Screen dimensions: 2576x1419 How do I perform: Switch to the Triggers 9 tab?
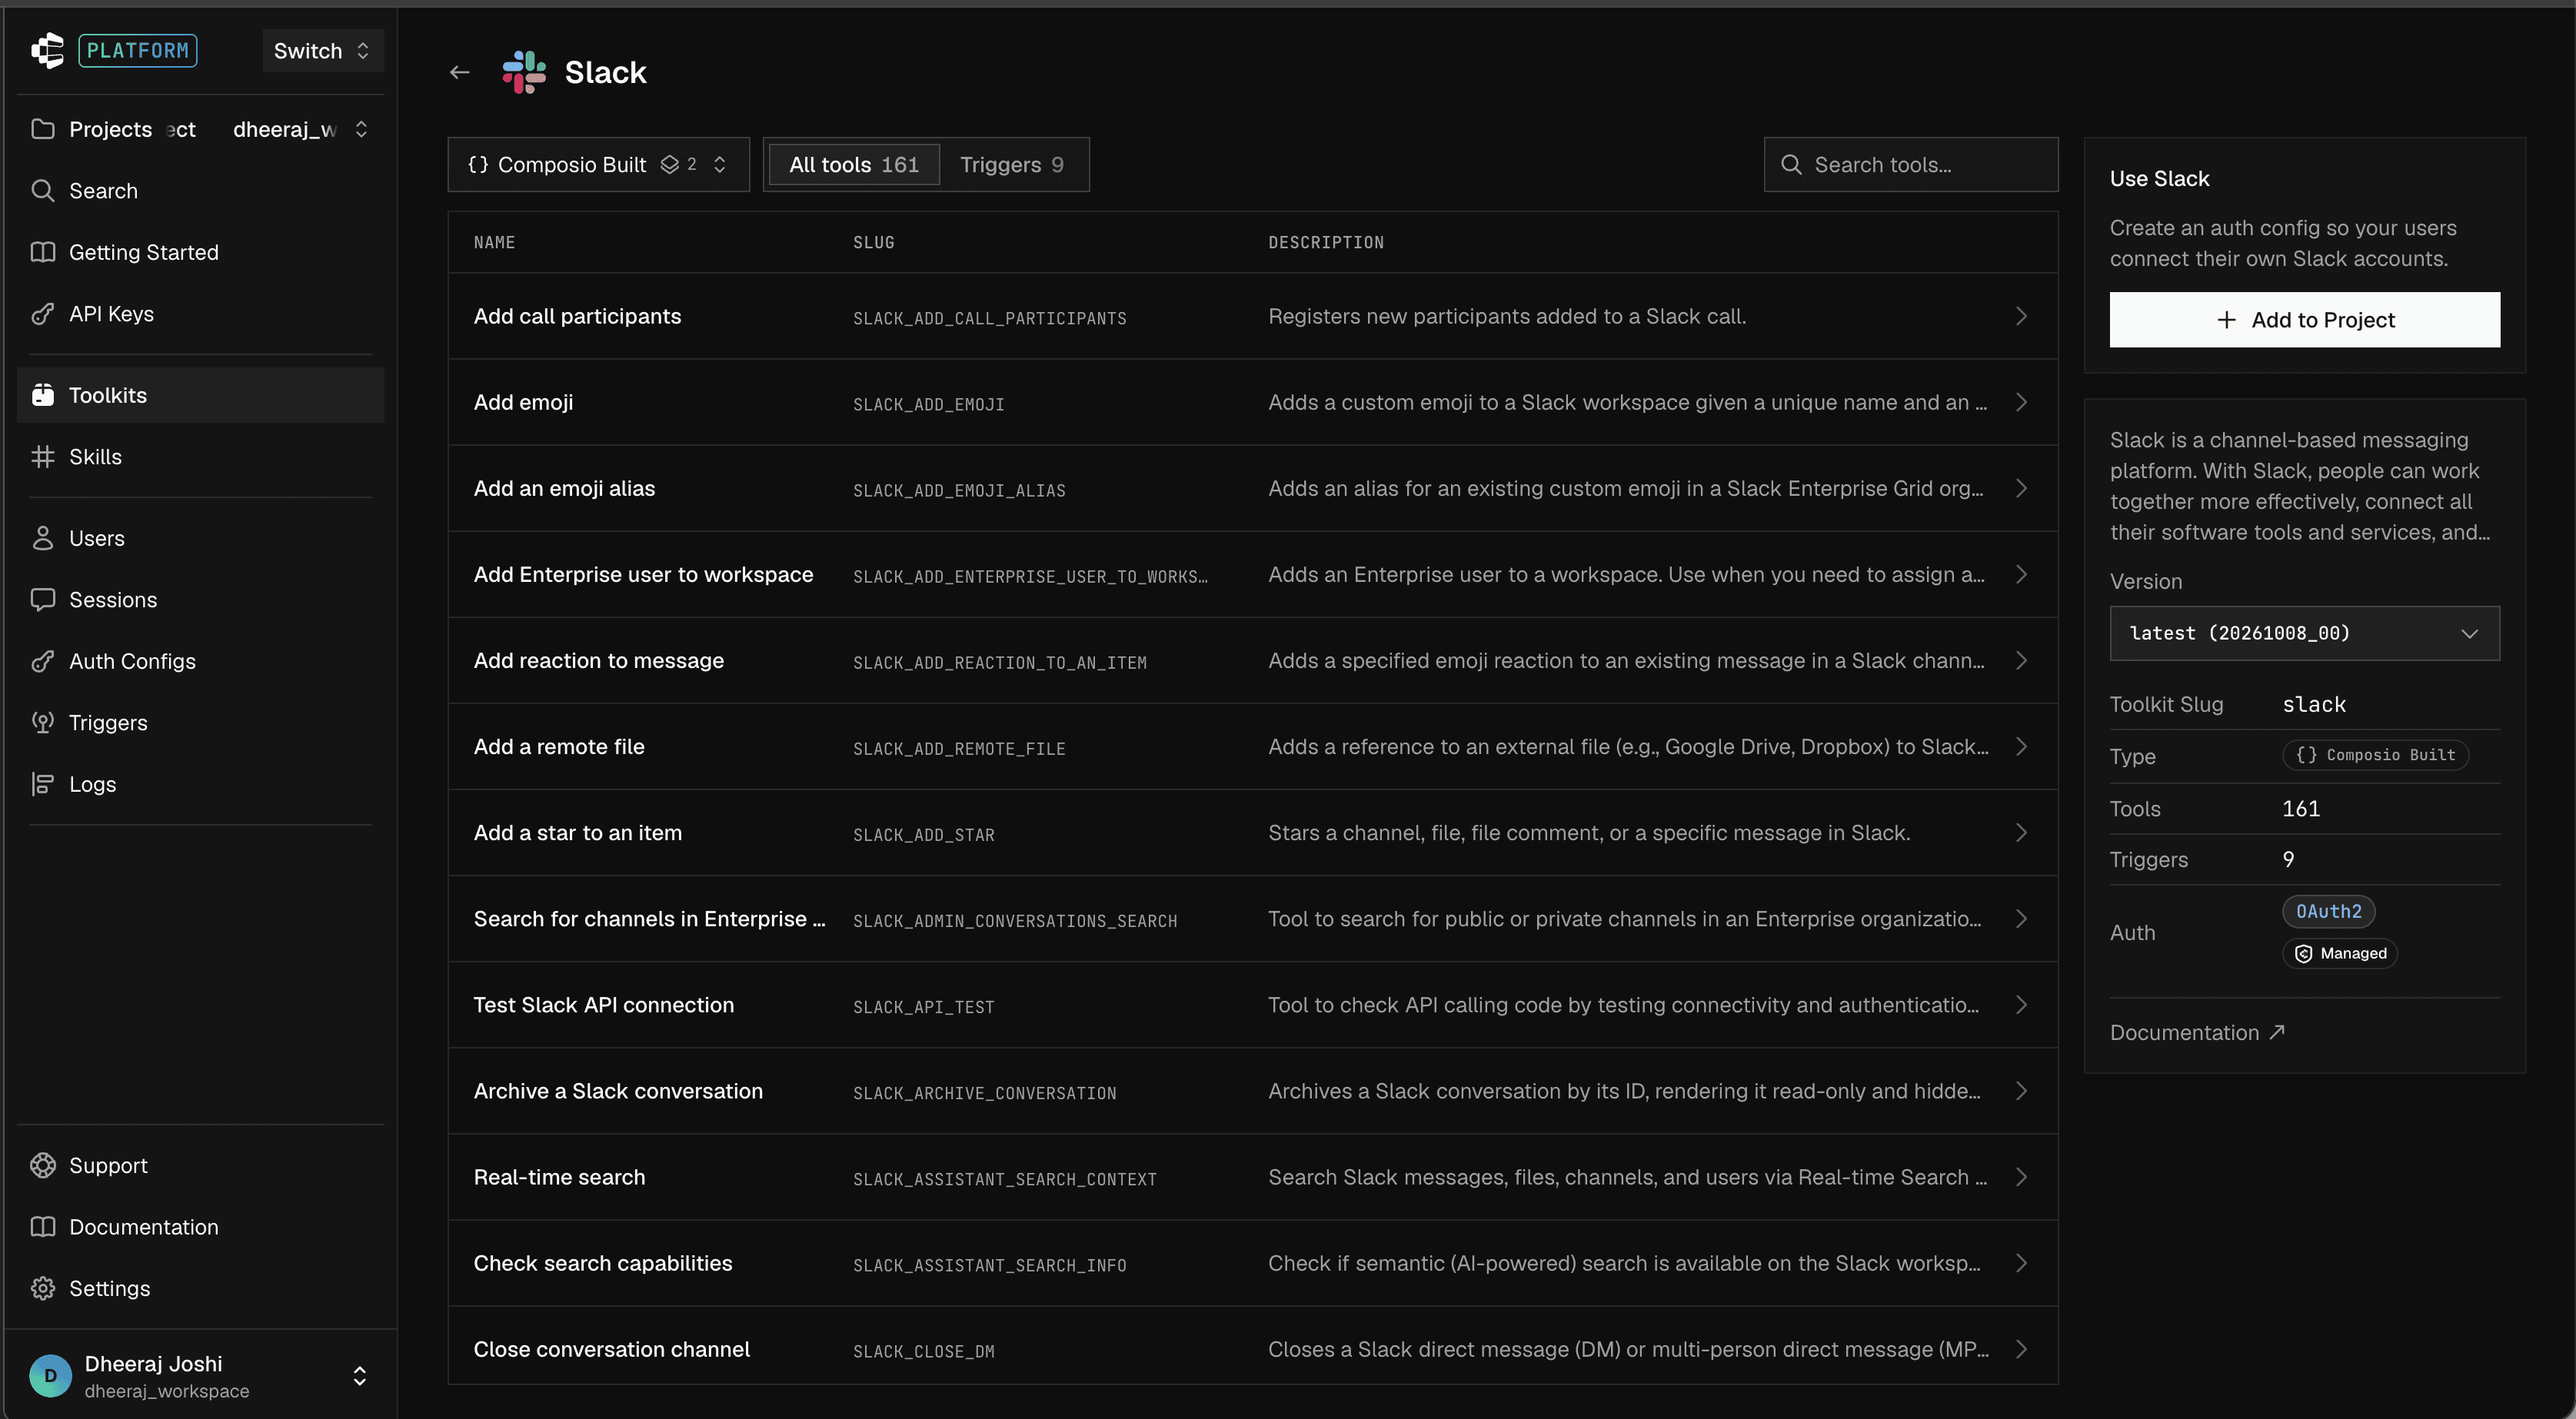1011,164
